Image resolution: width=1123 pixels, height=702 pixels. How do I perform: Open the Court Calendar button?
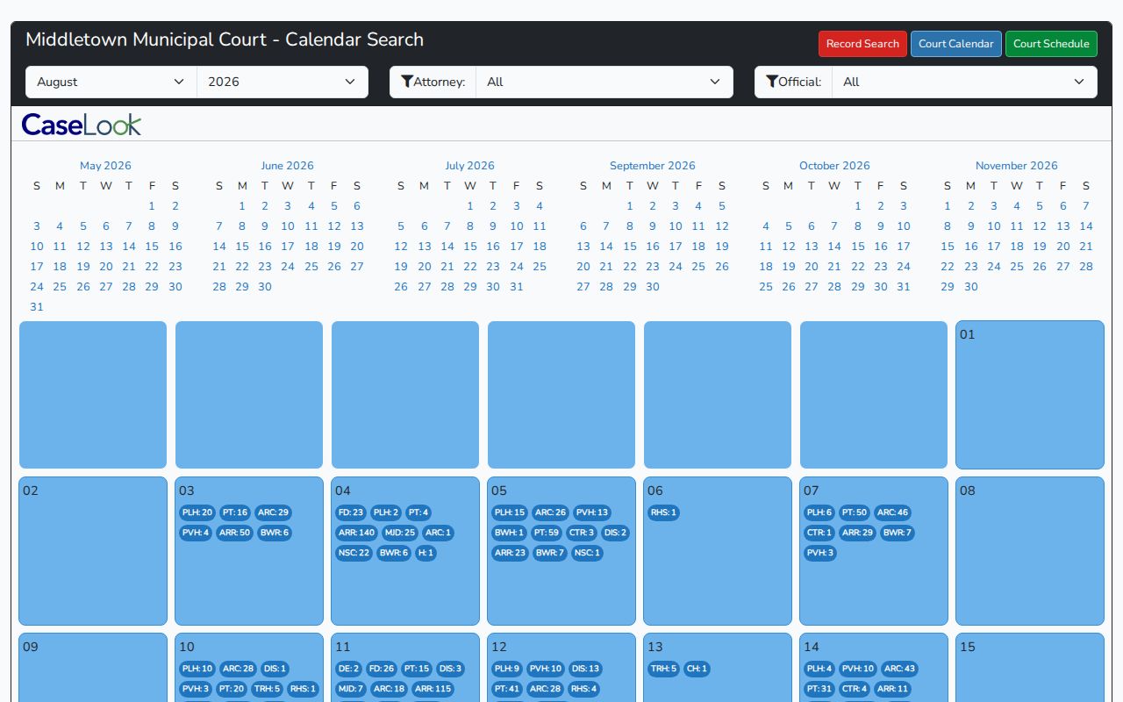tap(956, 44)
